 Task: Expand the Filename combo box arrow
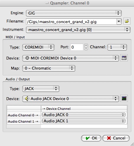coord(119,21)
